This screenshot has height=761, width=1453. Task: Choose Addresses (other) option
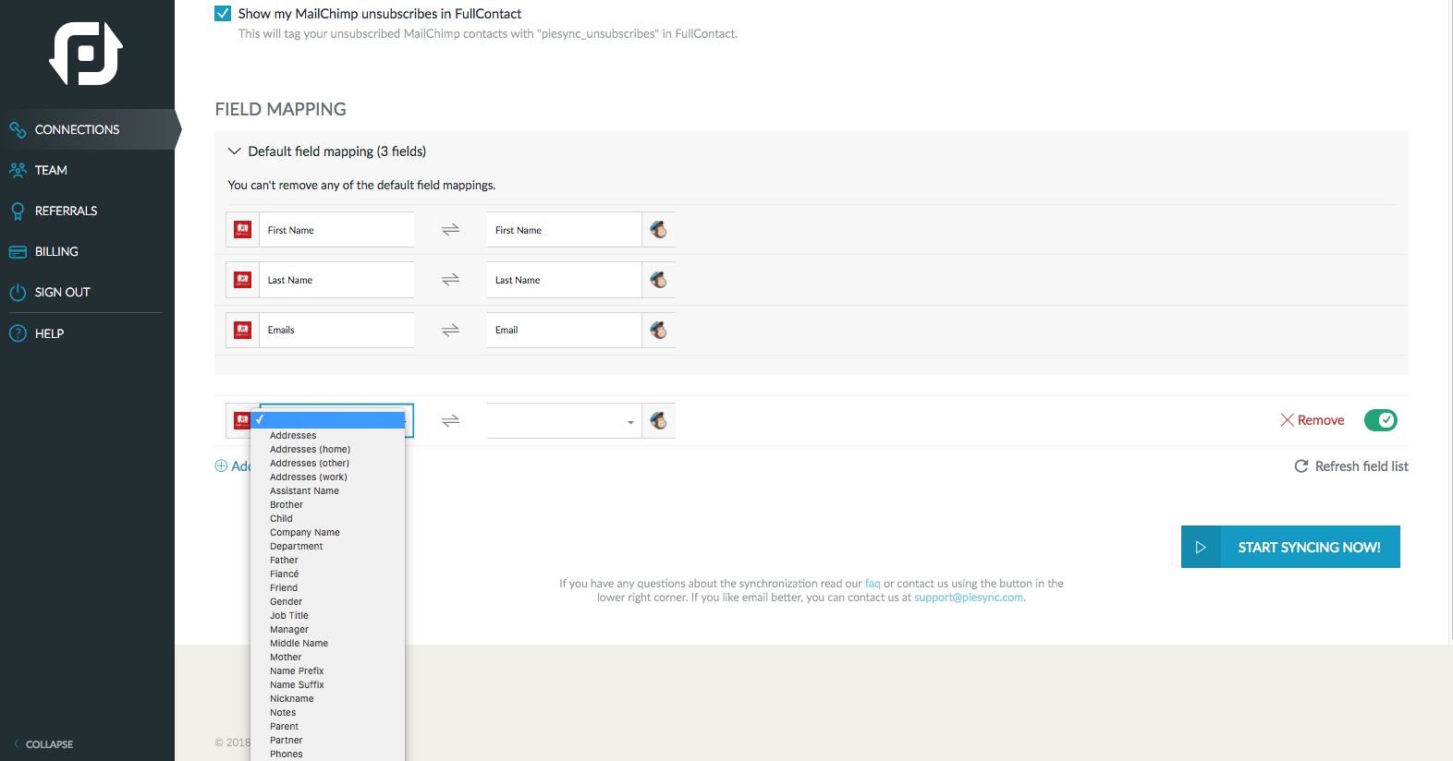328,463
